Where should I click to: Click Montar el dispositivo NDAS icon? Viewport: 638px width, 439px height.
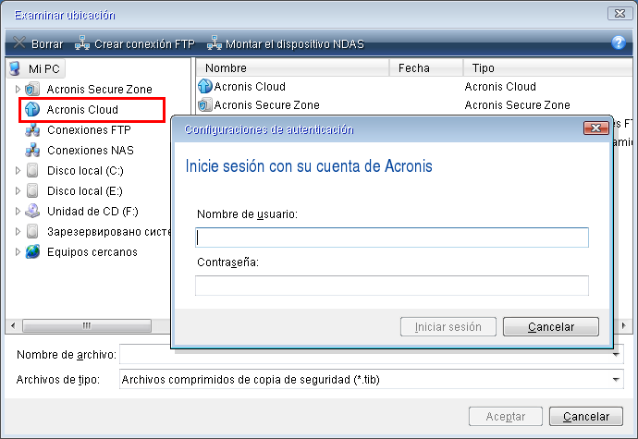point(214,43)
